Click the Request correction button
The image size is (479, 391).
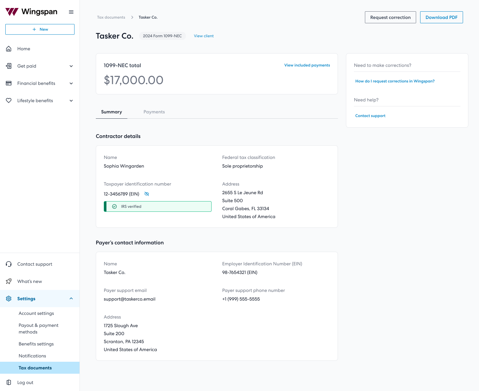pyautogui.click(x=391, y=17)
